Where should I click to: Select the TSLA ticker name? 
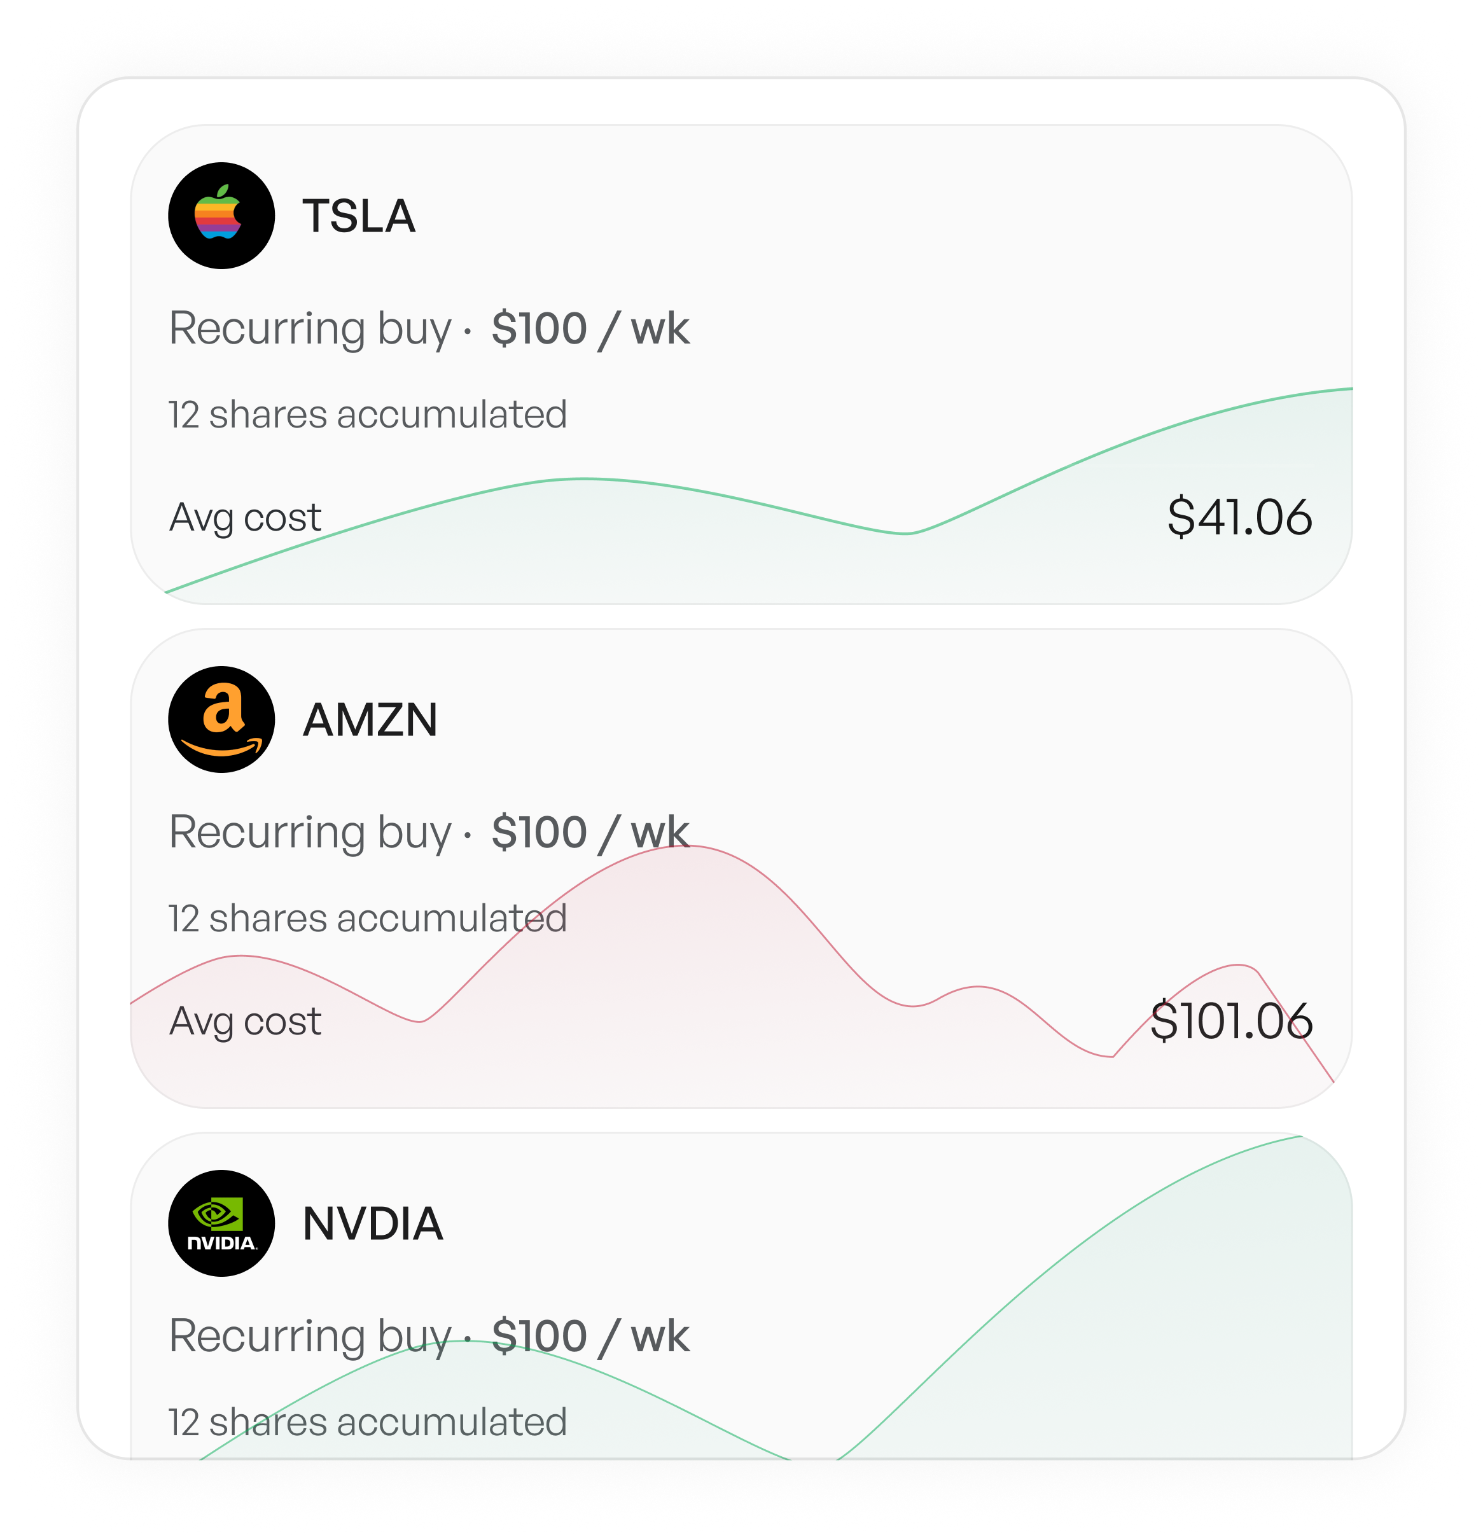pos(358,216)
